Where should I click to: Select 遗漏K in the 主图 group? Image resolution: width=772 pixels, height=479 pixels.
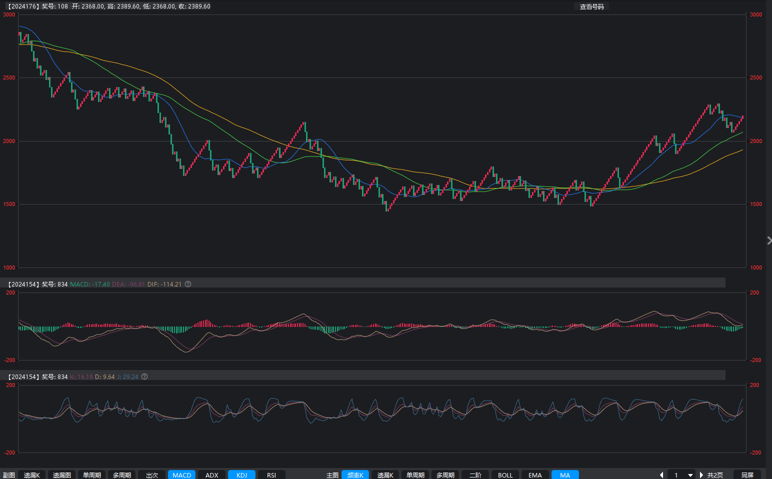click(385, 475)
